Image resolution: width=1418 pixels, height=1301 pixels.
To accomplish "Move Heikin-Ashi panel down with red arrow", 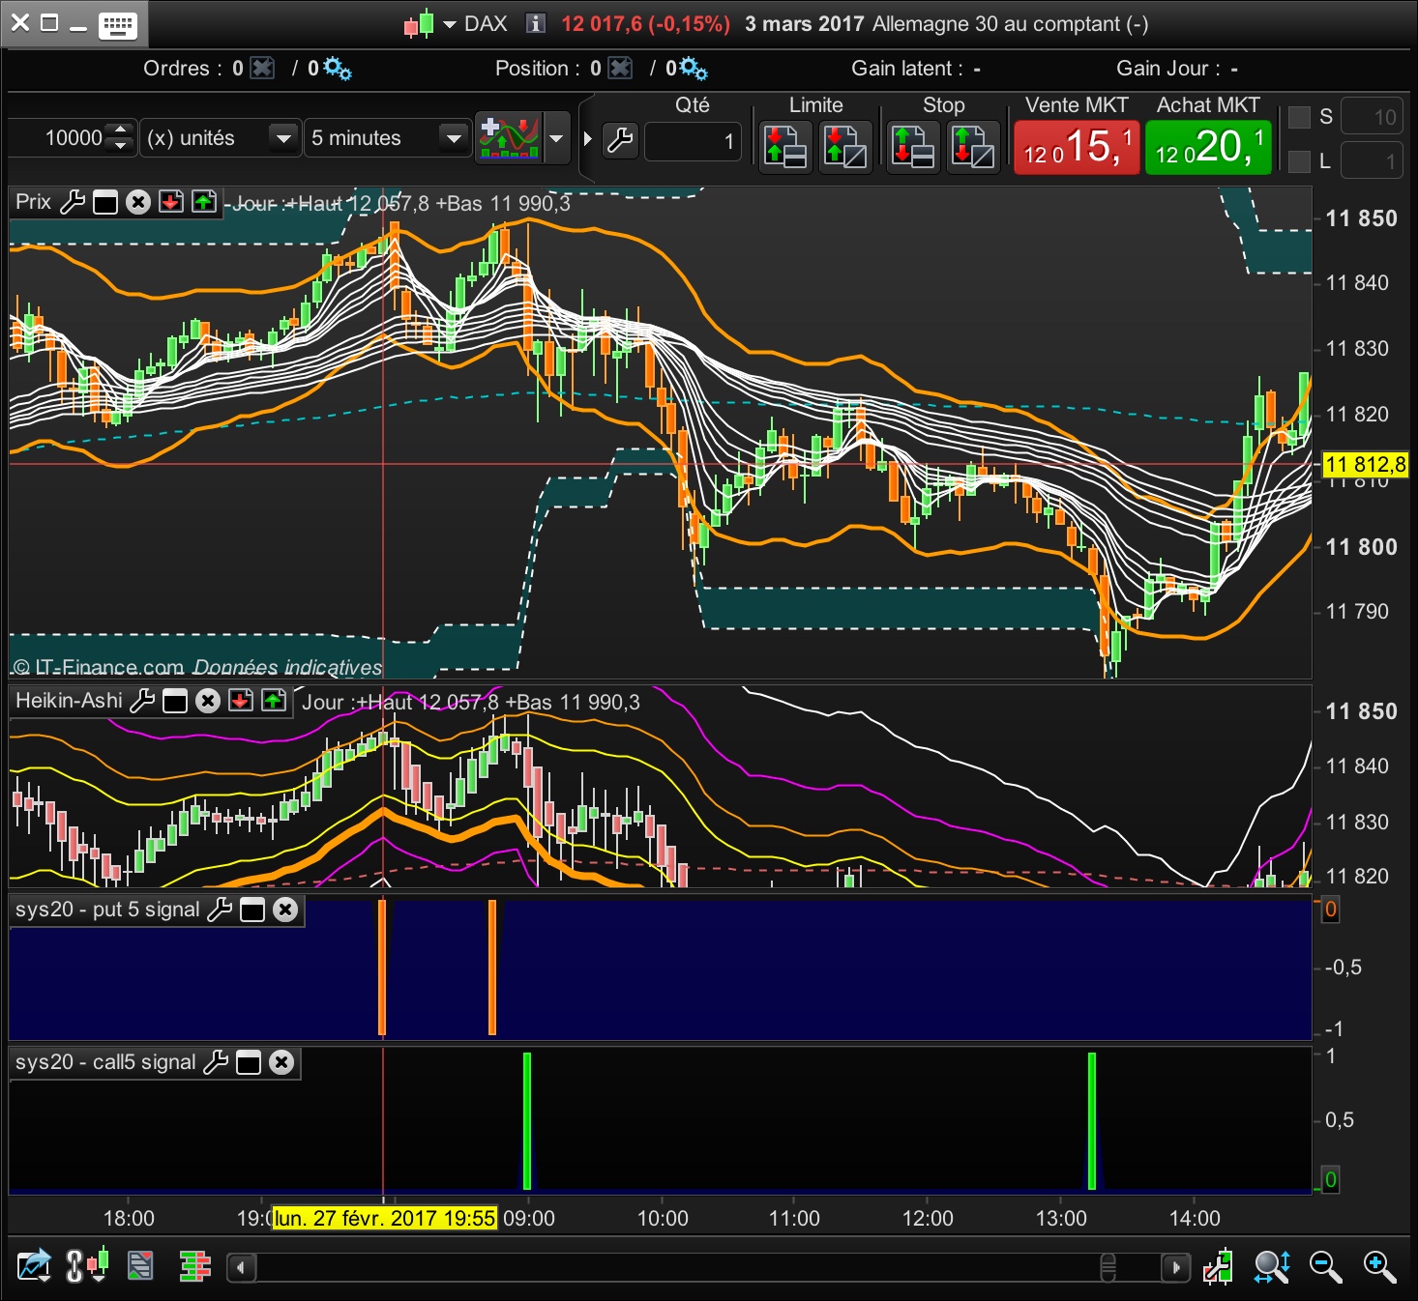I will click(x=241, y=701).
